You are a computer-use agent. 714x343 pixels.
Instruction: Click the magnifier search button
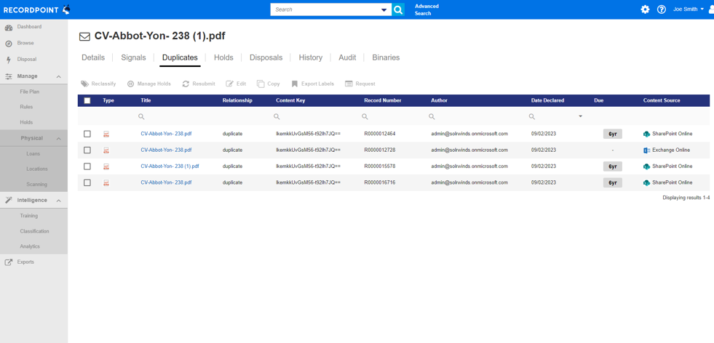click(x=398, y=9)
